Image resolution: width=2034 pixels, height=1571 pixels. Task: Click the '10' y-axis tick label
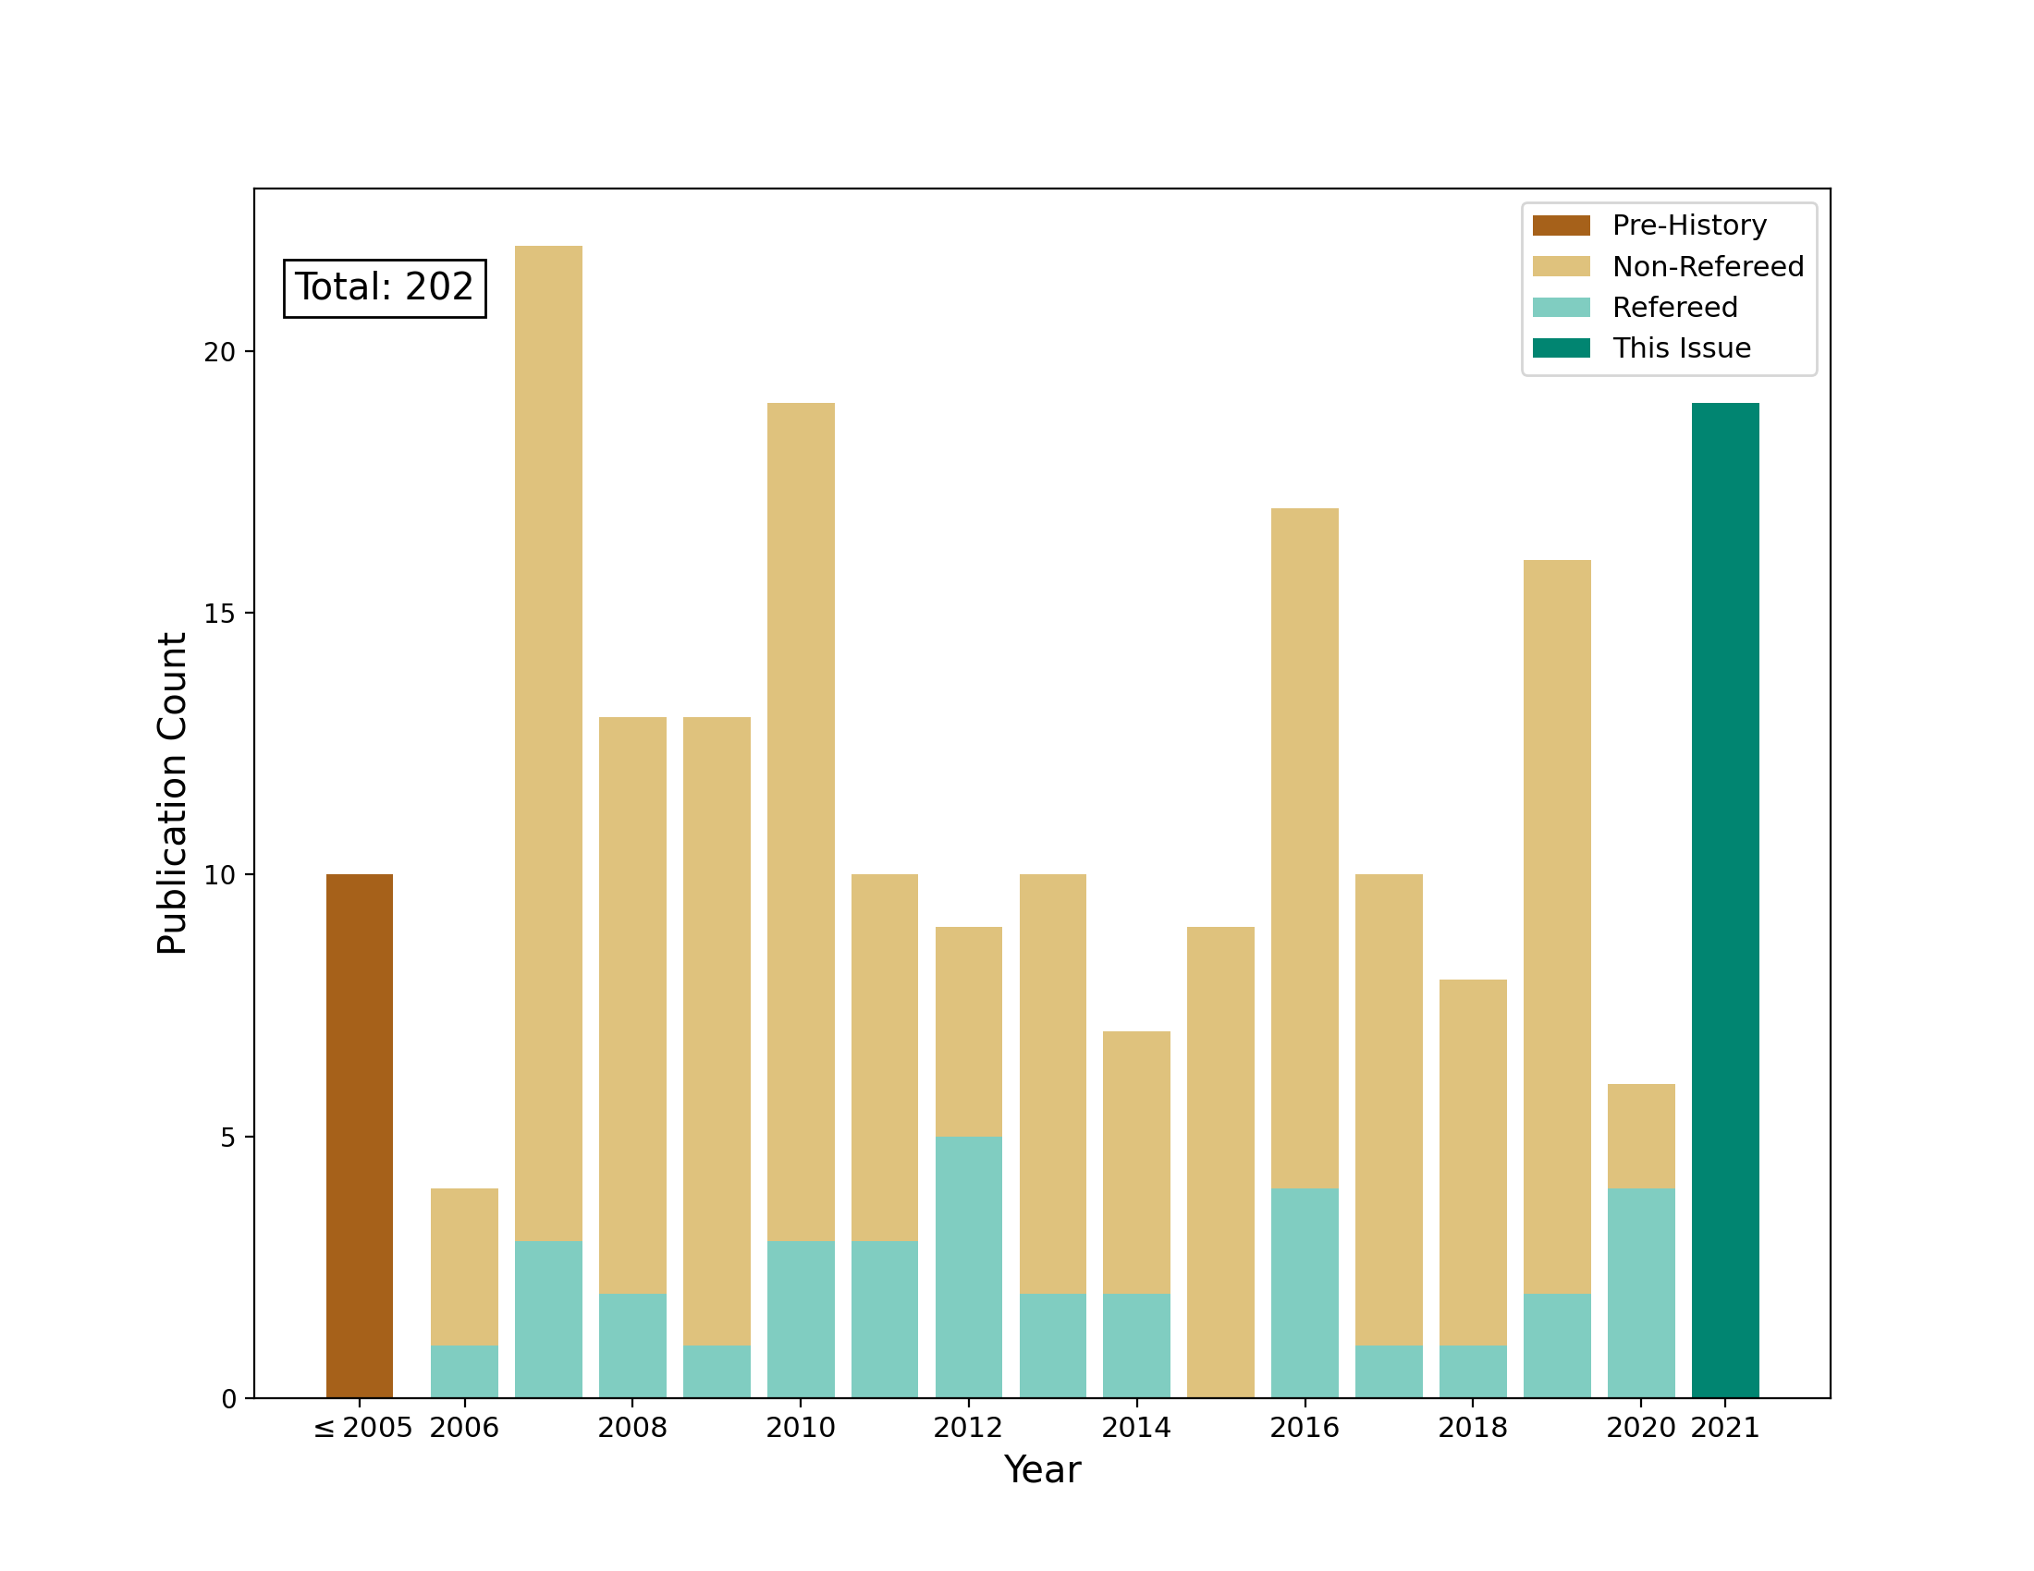pos(220,875)
